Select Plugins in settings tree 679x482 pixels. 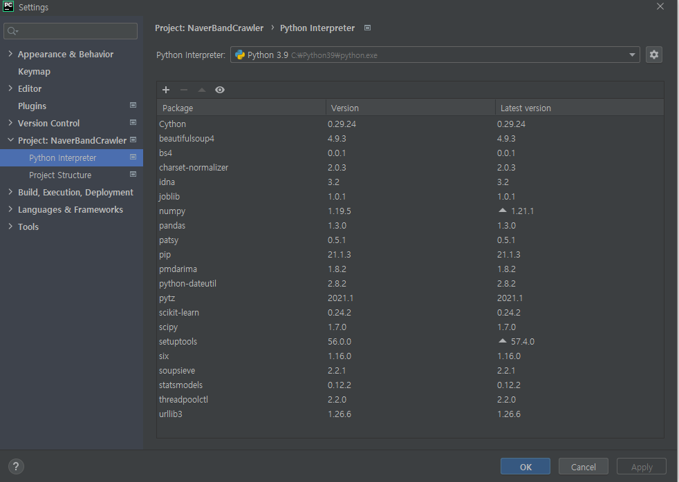[32, 106]
